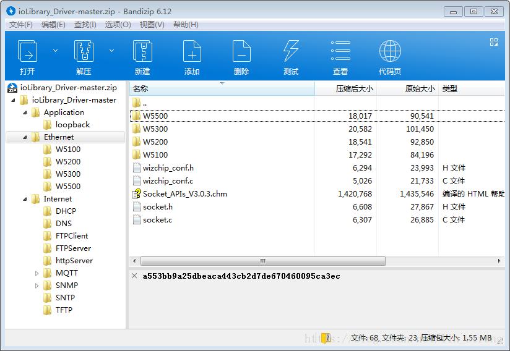Select the DHCP folder in tree
This screenshot has height=351, width=510.
(x=66, y=211)
